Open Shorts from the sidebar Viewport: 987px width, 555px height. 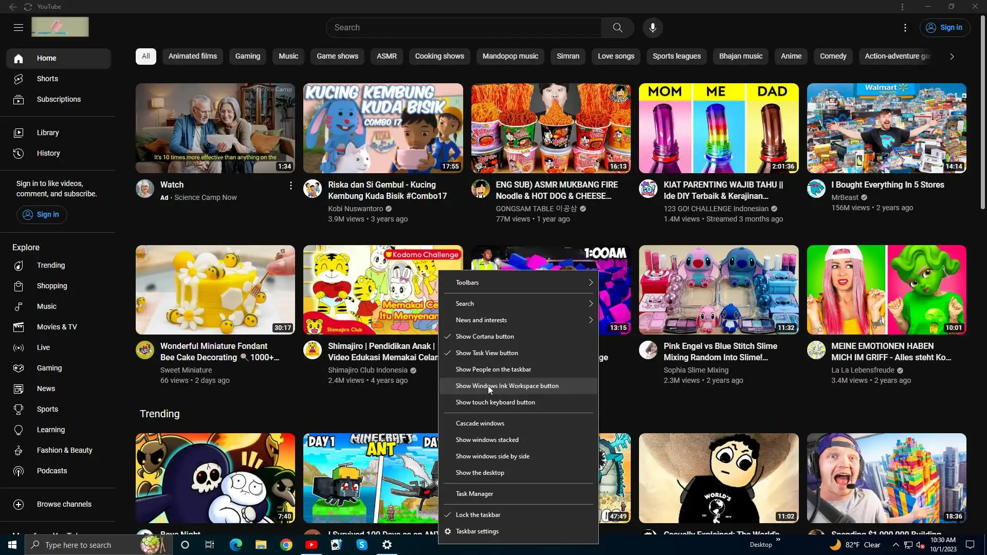[47, 79]
